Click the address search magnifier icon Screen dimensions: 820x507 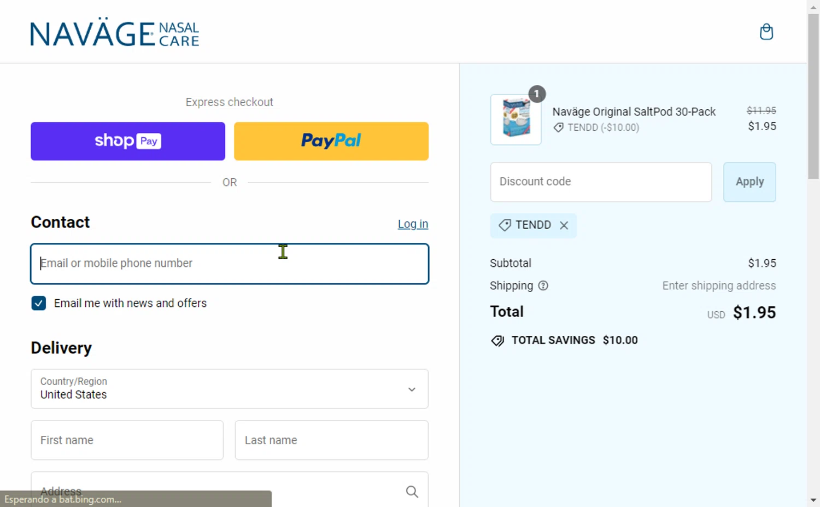[412, 492]
